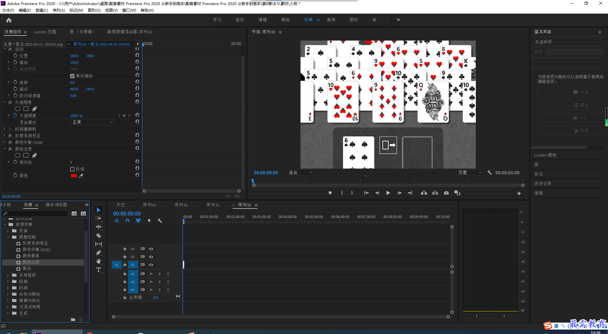Viewport: 608px width, 334px height.
Task: Open timeline display settings wrench
Action: pos(160,221)
